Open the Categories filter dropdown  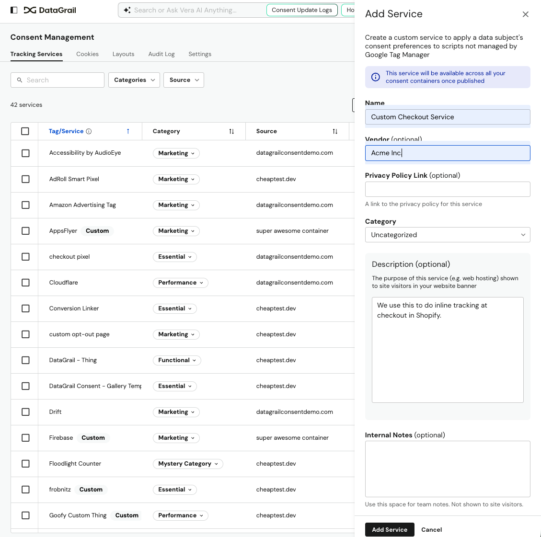click(x=134, y=80)
